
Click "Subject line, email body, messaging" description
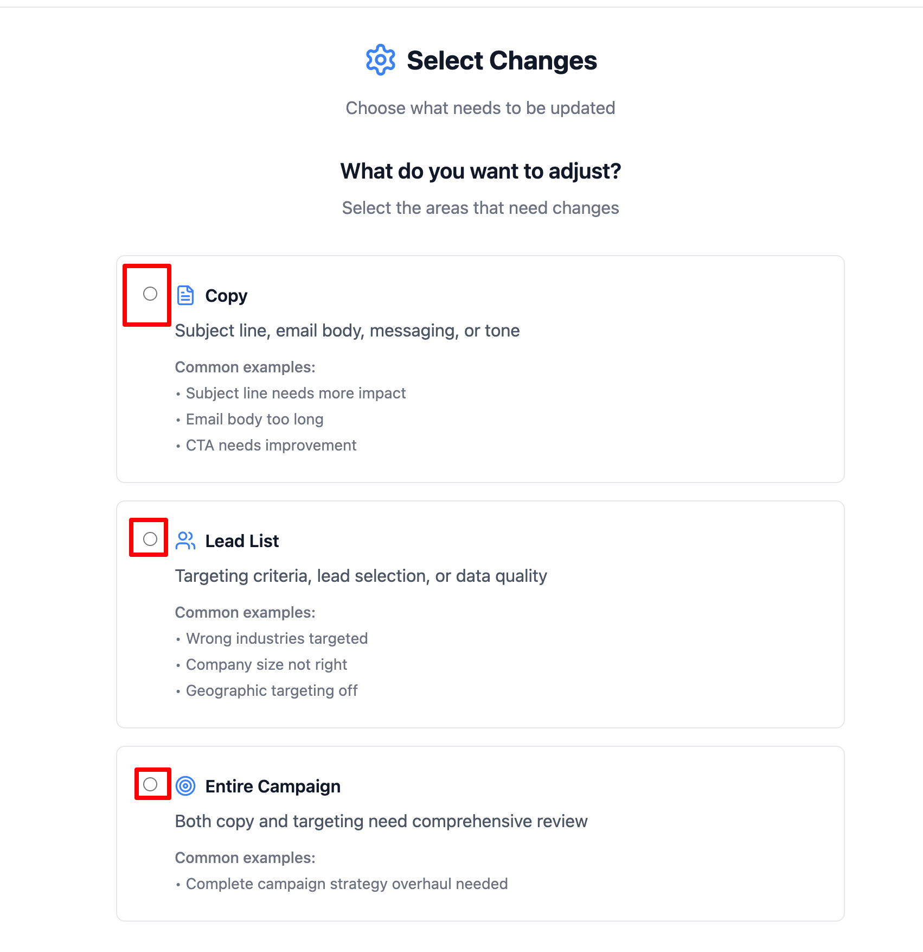tap(347, 331)
